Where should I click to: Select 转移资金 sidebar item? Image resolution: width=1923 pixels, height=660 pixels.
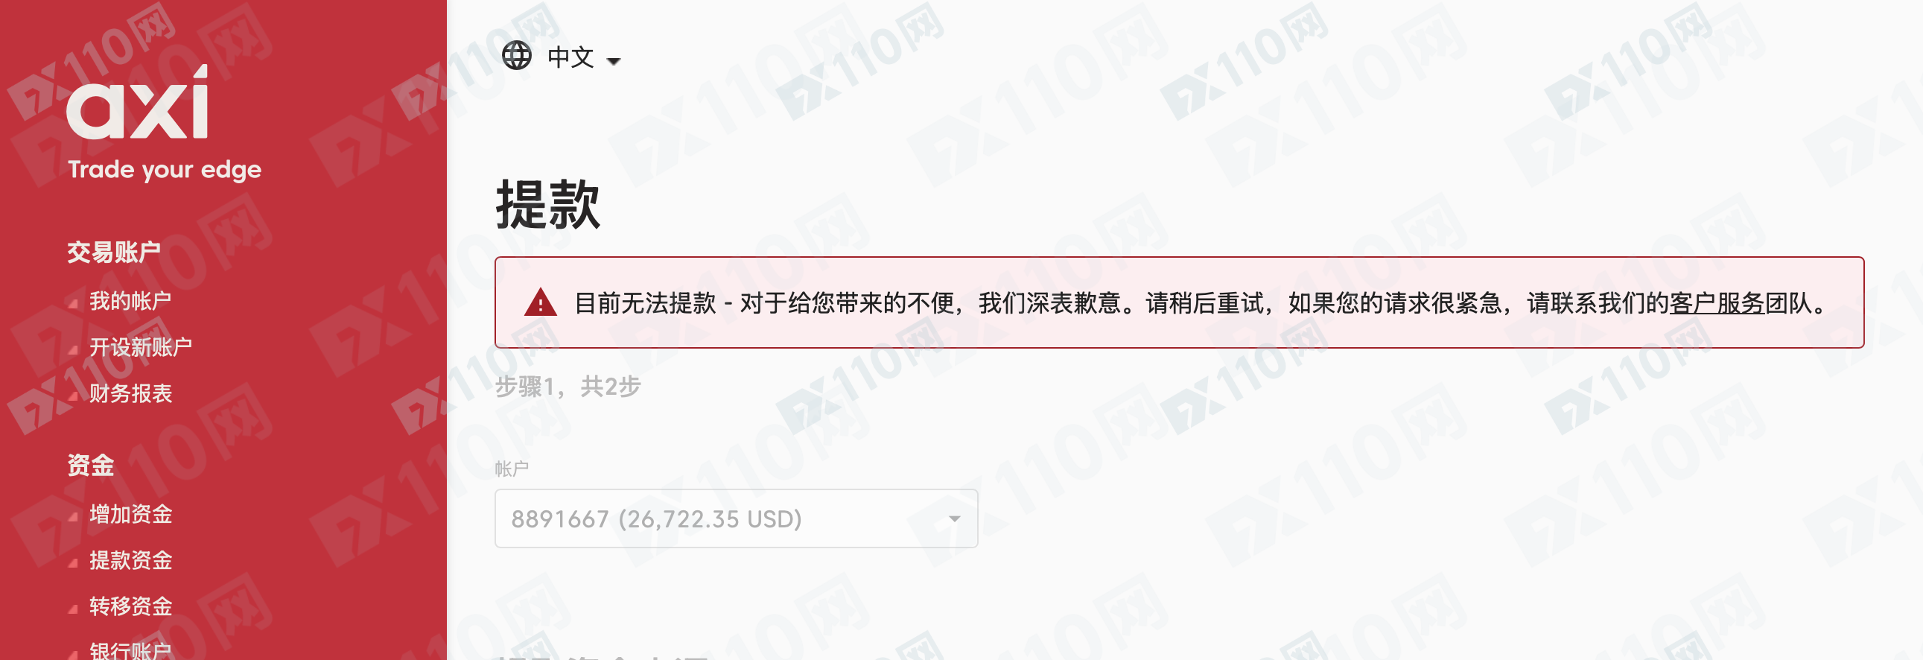click(x=130, y=606)
